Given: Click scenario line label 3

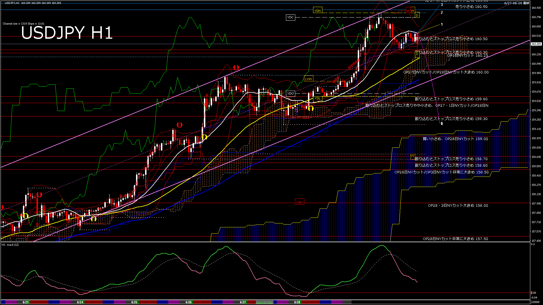Looking at the screenshot, I should (442, 5).
